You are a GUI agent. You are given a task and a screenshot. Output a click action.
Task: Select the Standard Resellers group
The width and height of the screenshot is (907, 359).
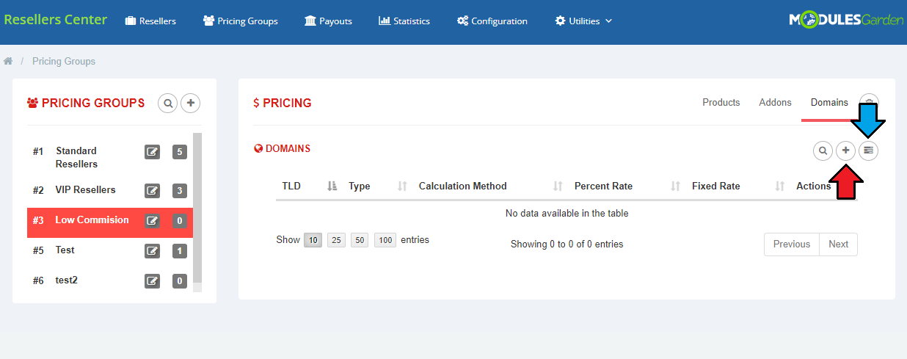pos(76,157)
